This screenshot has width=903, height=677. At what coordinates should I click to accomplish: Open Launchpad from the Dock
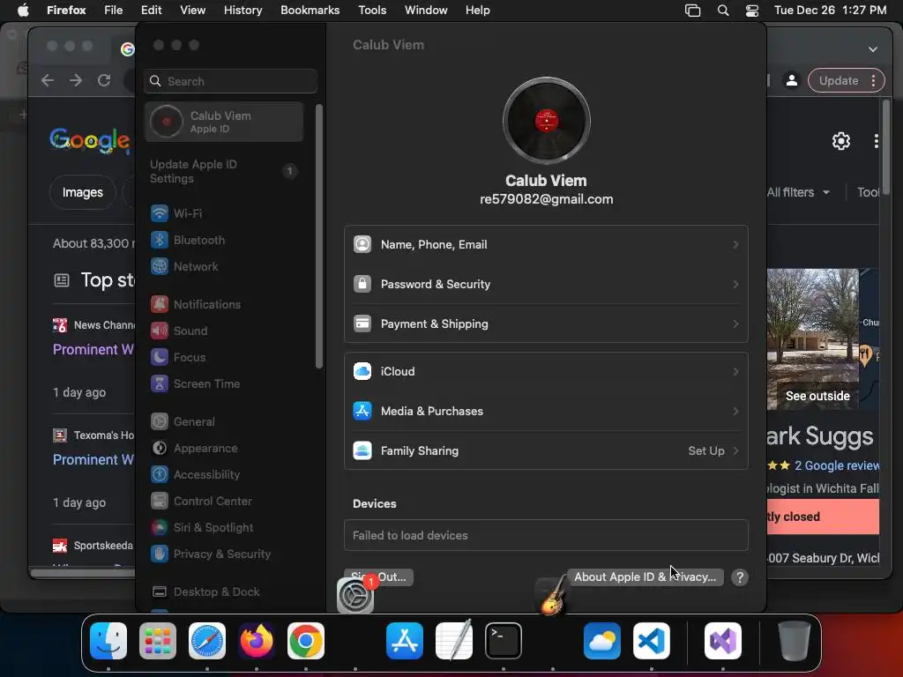point(158,641)
